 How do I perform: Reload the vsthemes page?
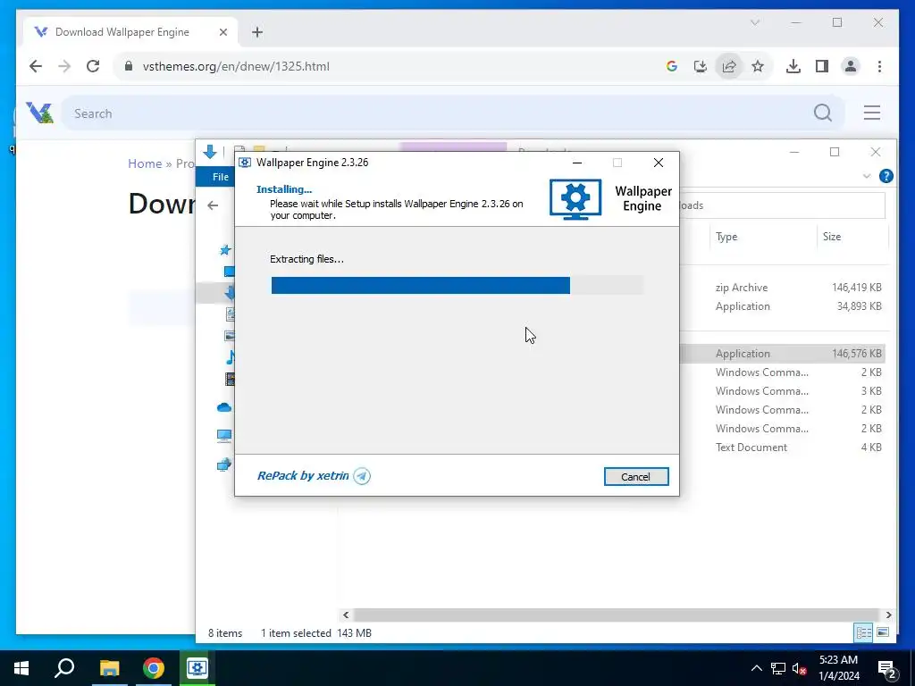coord(93,66)
